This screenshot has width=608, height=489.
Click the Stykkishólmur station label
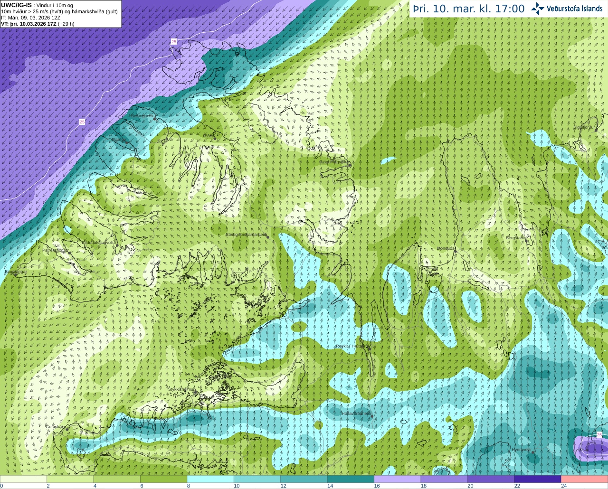(181, 389)
